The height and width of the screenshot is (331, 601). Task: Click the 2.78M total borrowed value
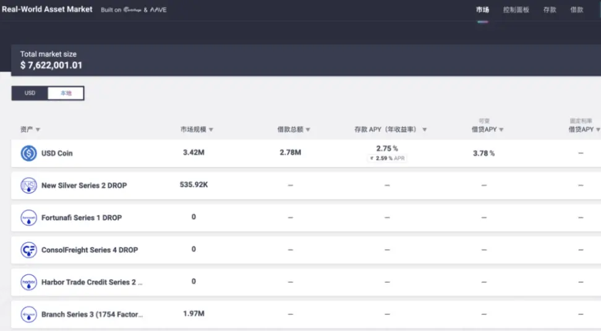click(290, 153)
